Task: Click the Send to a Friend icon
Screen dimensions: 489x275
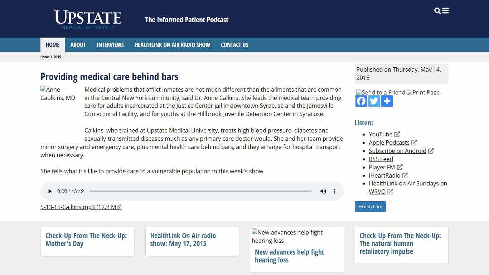Action: (381, 92)
